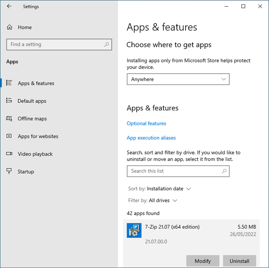Viewport: 269px width, 268px height.
Task: Open the App execution aliases link
Action: [x=151, y=138]
